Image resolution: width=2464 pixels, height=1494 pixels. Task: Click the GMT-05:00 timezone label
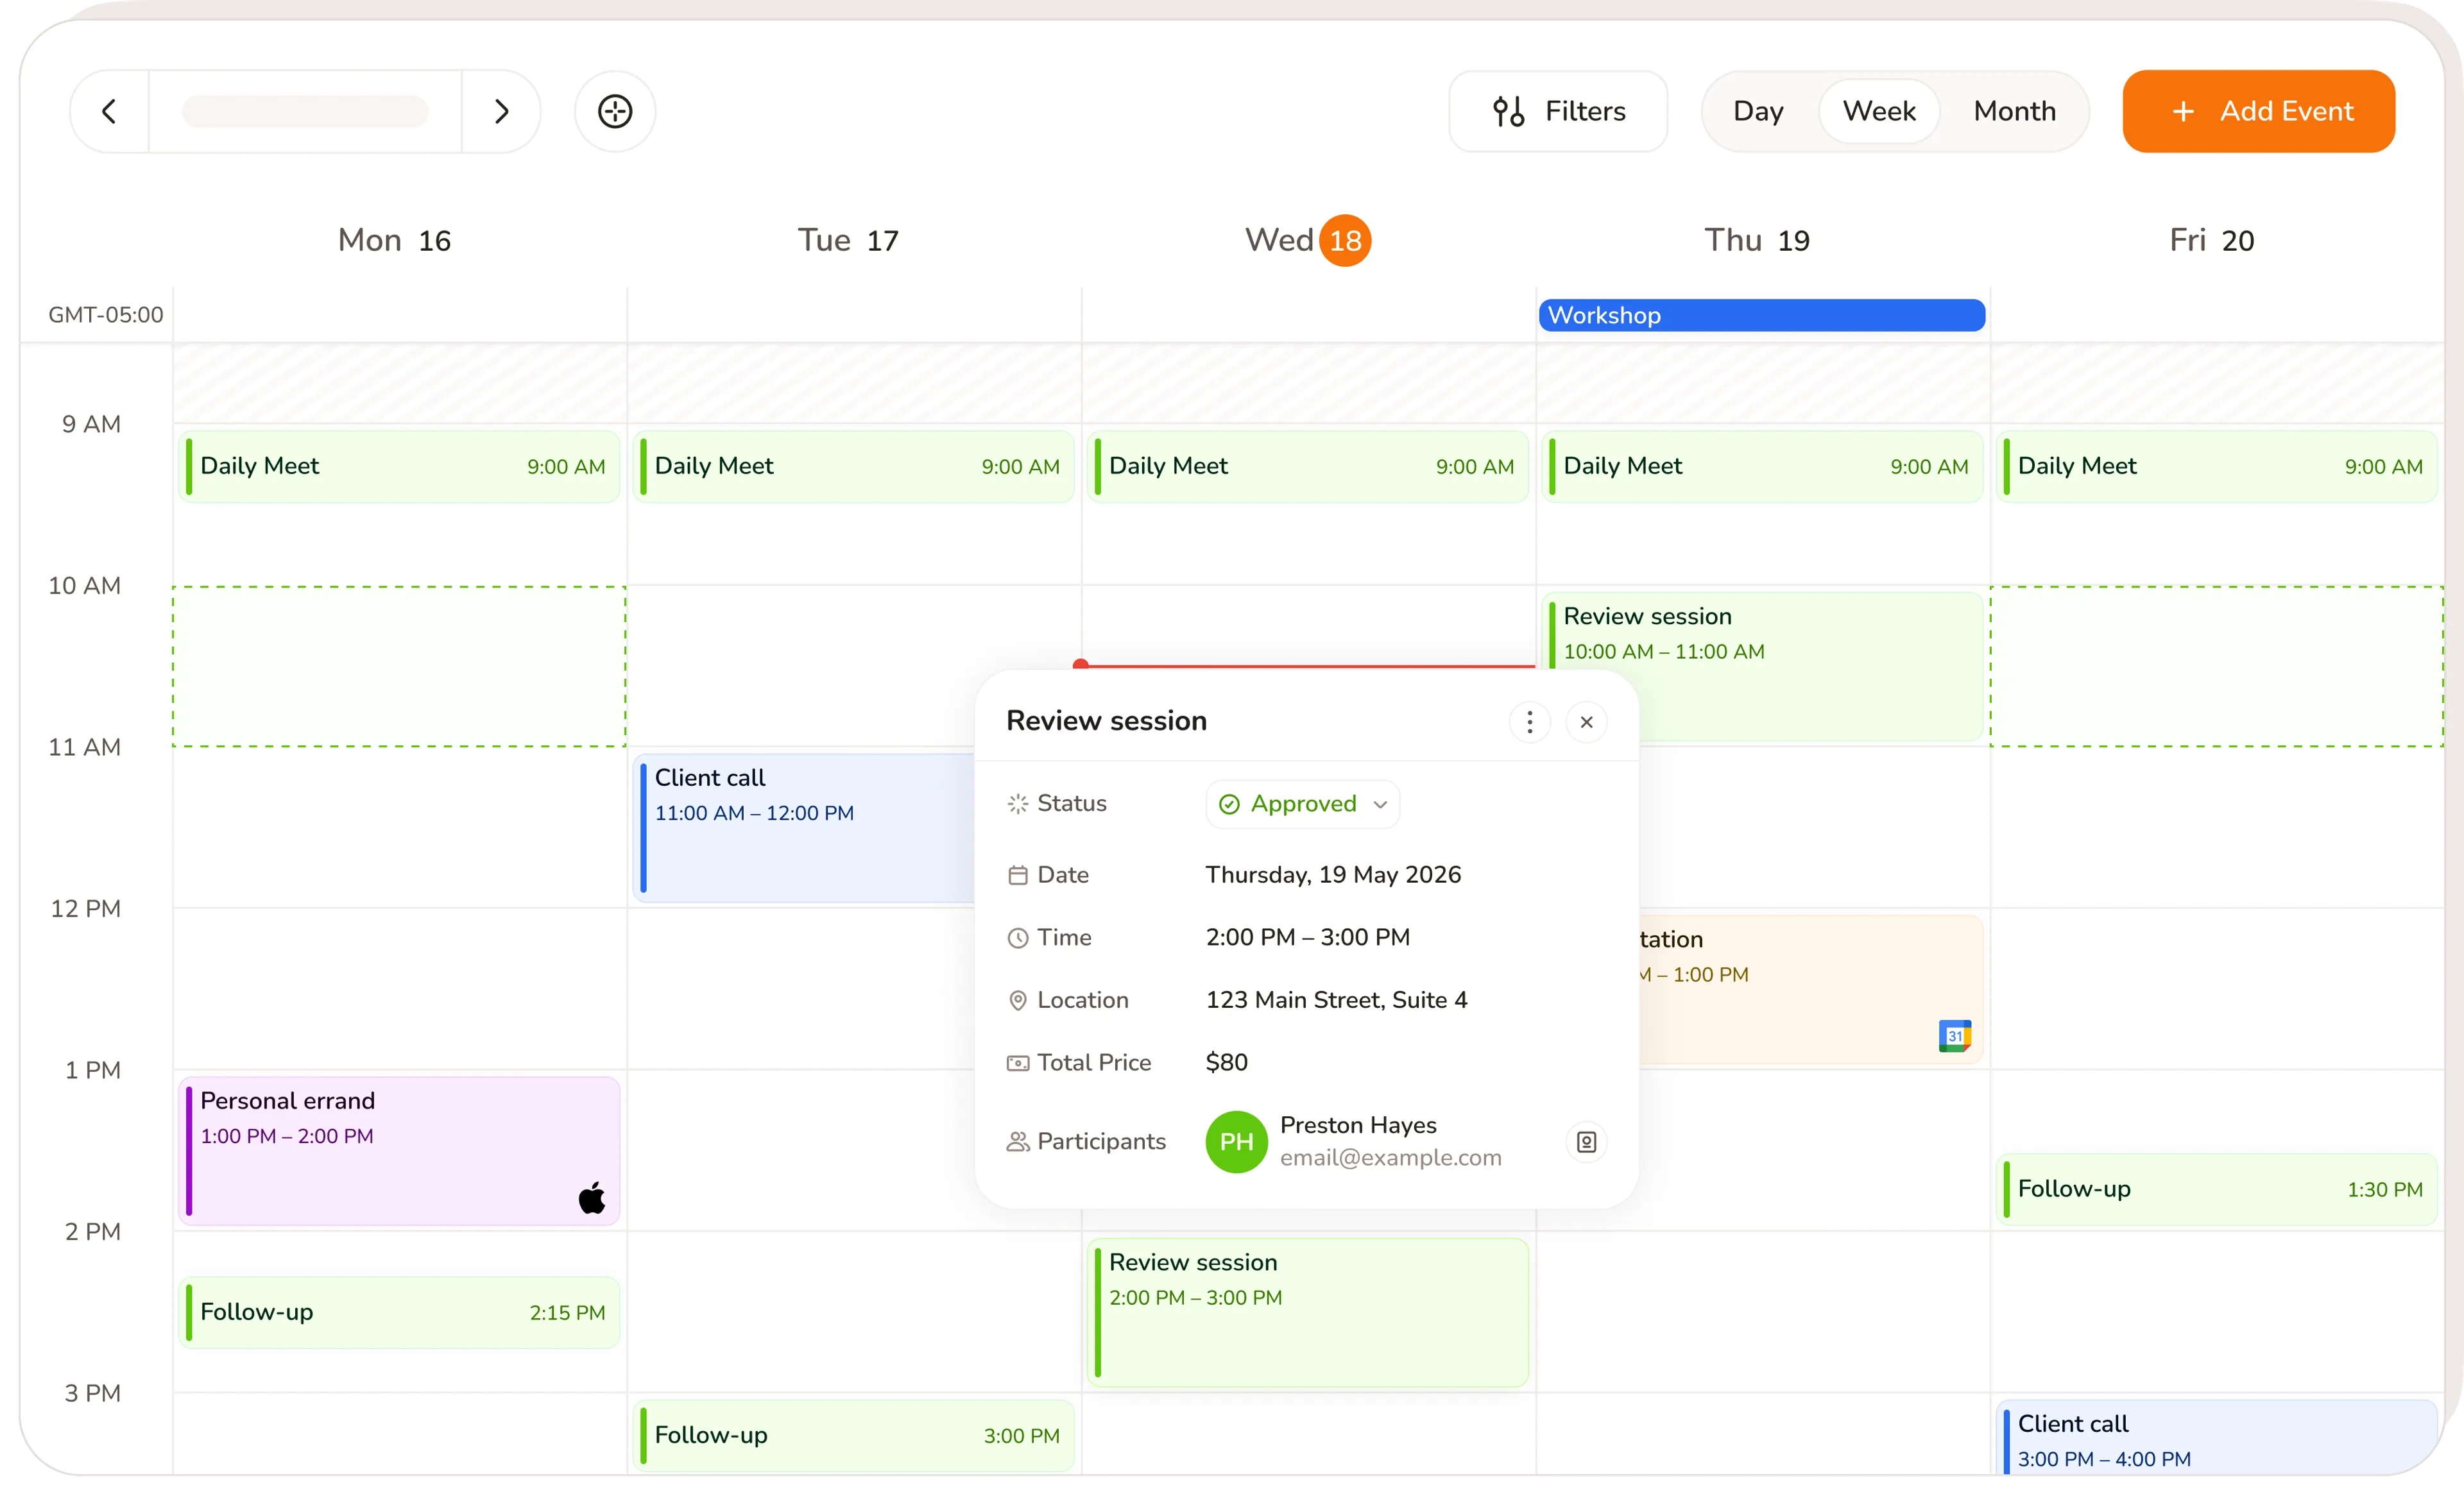(105, 315)
